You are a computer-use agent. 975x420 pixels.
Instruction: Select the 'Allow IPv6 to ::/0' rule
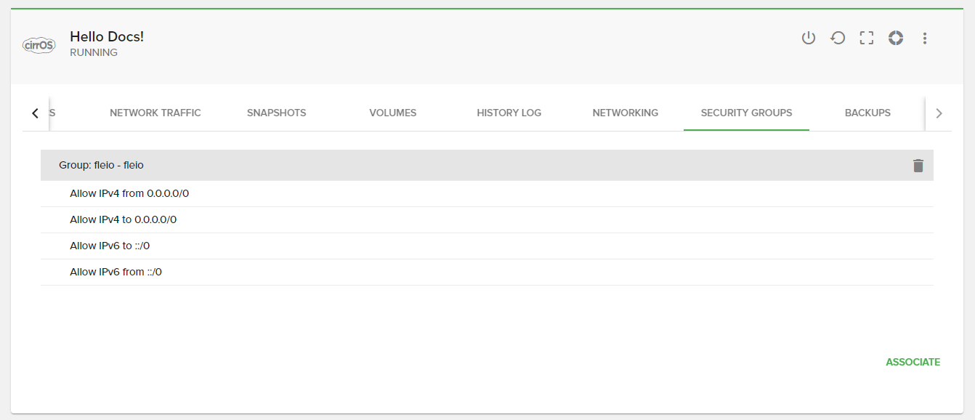(110, 246)
